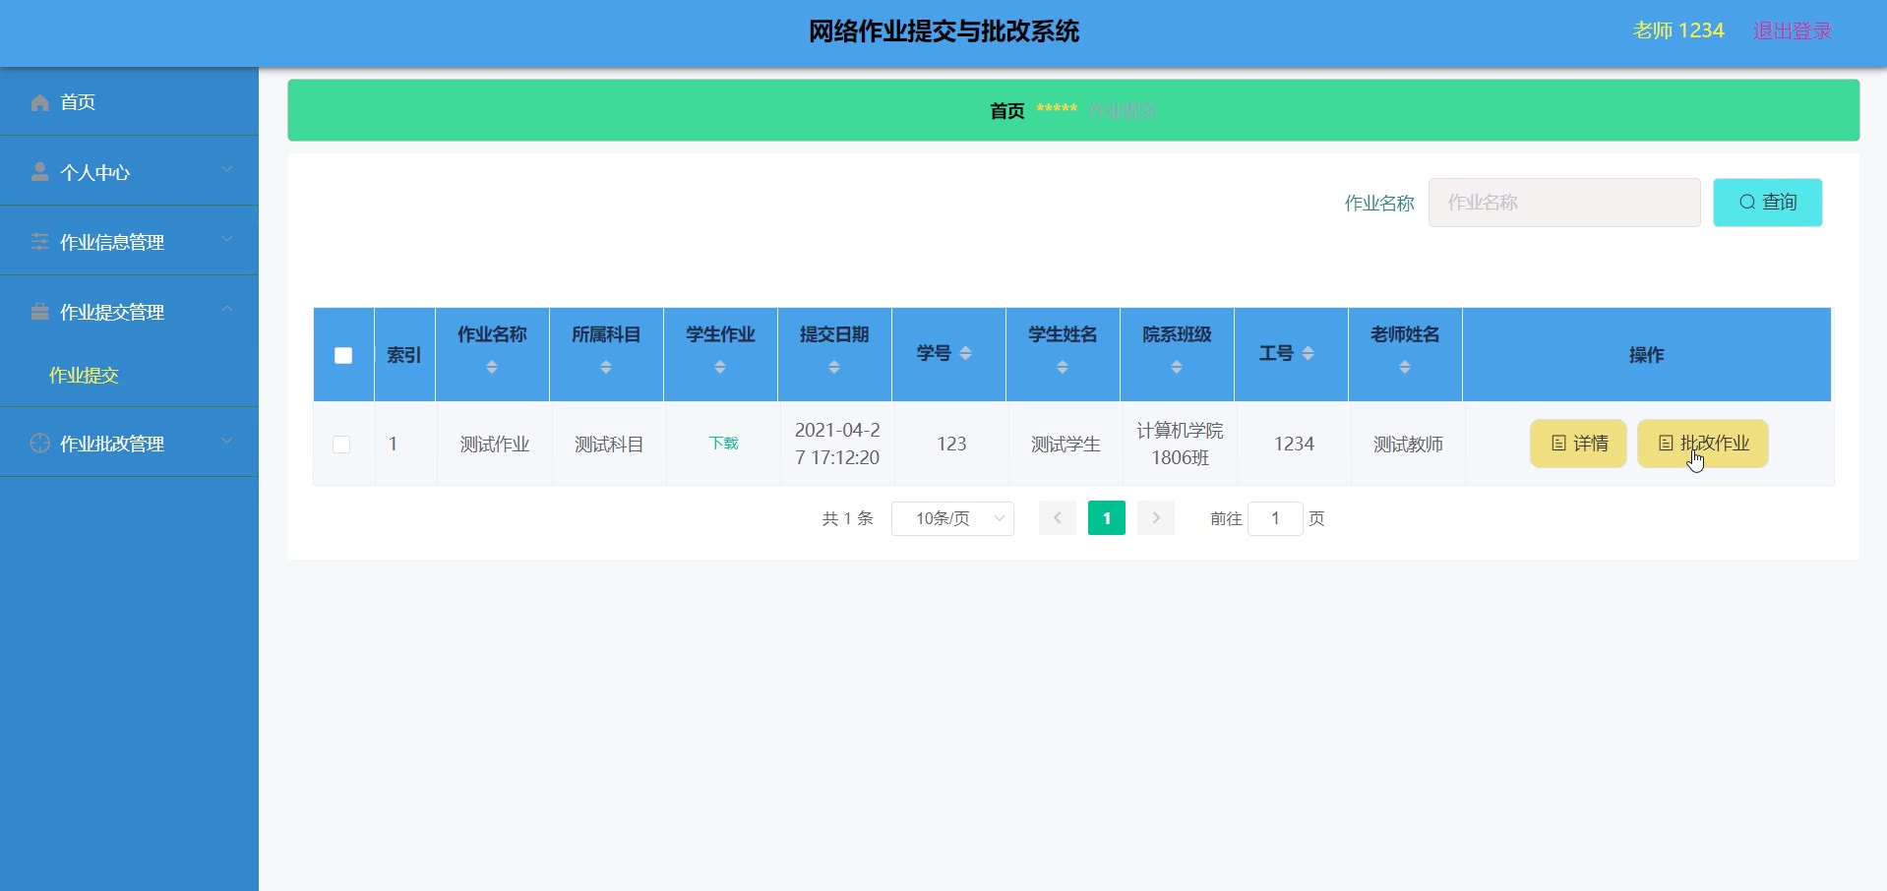This screenshot has height=891, width=1887.
Task: Select 作业提交 submenu item
Action: click(x=84, y=376)
